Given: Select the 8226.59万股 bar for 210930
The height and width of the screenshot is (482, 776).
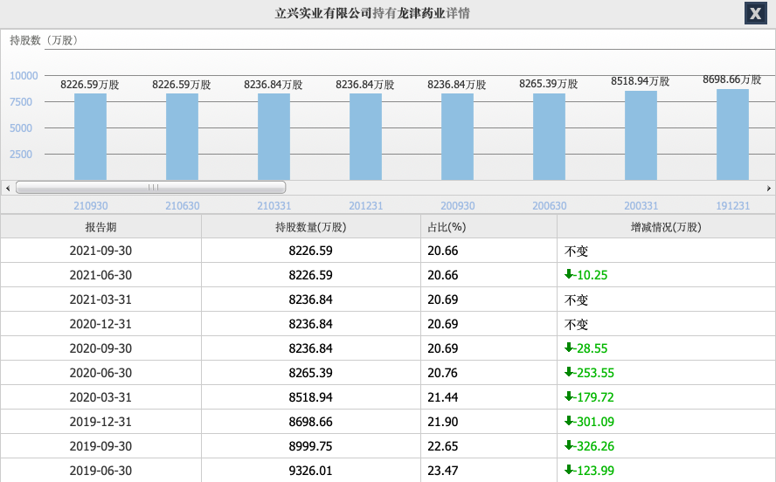Looking at the screenshot, I should [90, 136].
